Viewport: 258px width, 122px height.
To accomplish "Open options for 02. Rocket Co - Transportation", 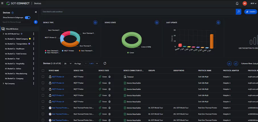I will pos(34,44).
